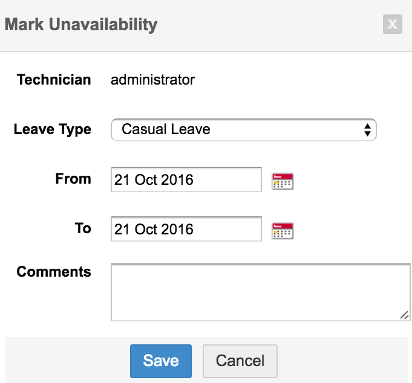Close the Mark Unavailability dialog
The width and height of the screenshot is (412, 383).
[x=392, y=24]
